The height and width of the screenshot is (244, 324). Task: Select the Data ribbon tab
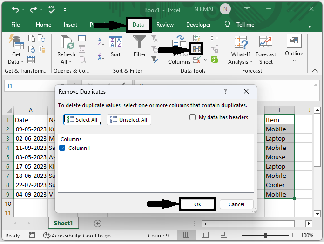[138, 25]
